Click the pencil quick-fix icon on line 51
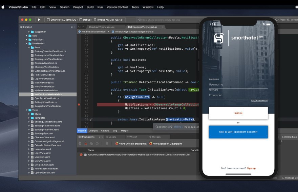This screenshot has height=192, width=298. point(91,120)
